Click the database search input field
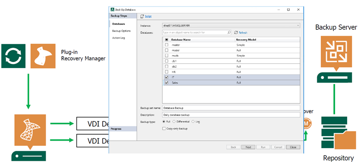 (197, 33)
